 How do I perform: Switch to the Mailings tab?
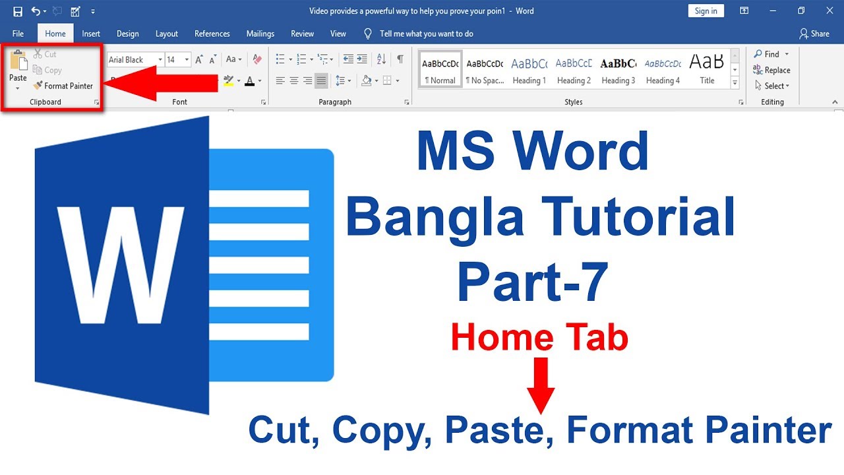260,34
